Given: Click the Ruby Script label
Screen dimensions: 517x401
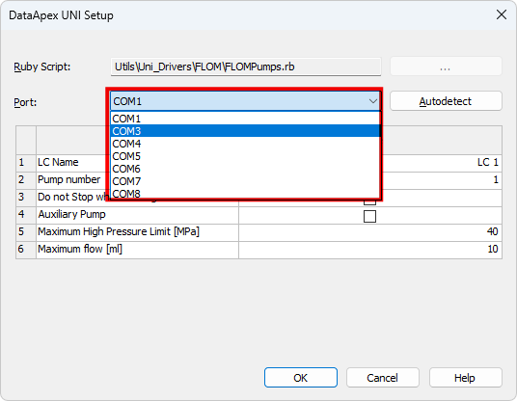Looking at the screenshot, I should (x=41, y=67).
